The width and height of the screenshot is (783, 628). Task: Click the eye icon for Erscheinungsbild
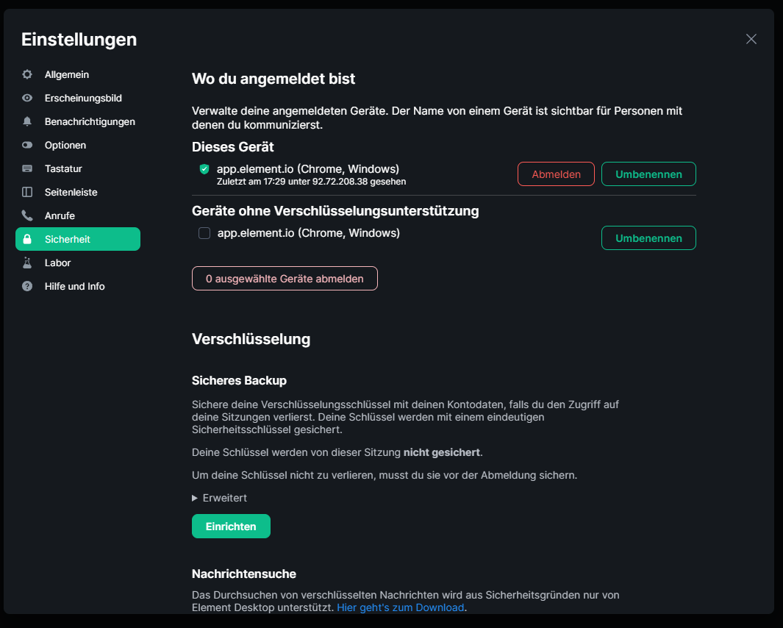click(x=27, y=98)
